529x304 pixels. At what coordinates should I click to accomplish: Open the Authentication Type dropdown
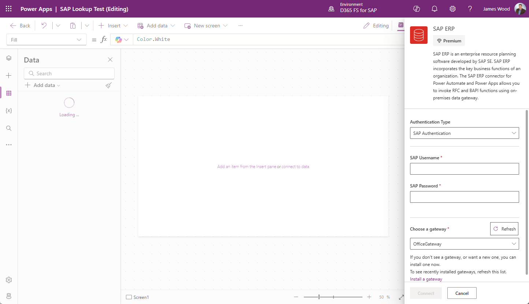(x=464, y=133)
